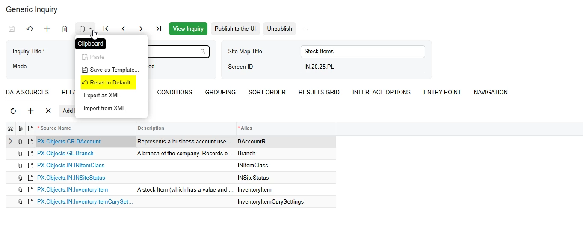The image size is (583, 230).
Task: Go to the previous record
Action: pyautogui.click(x=123, y=29)
